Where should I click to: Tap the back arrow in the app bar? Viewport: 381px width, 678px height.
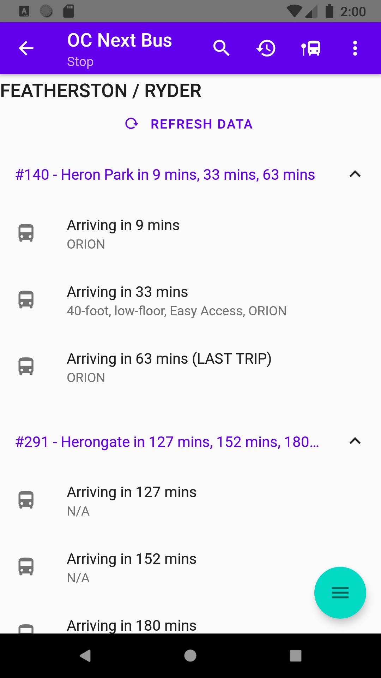pyautogui.click(x=26, y=48)
